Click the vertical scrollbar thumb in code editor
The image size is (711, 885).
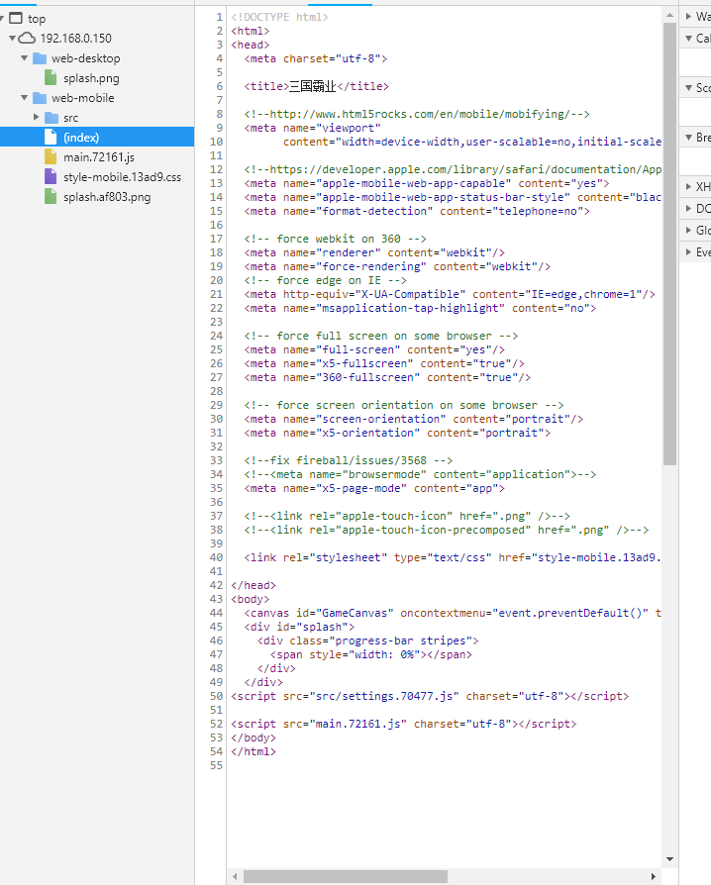(669, 244)
